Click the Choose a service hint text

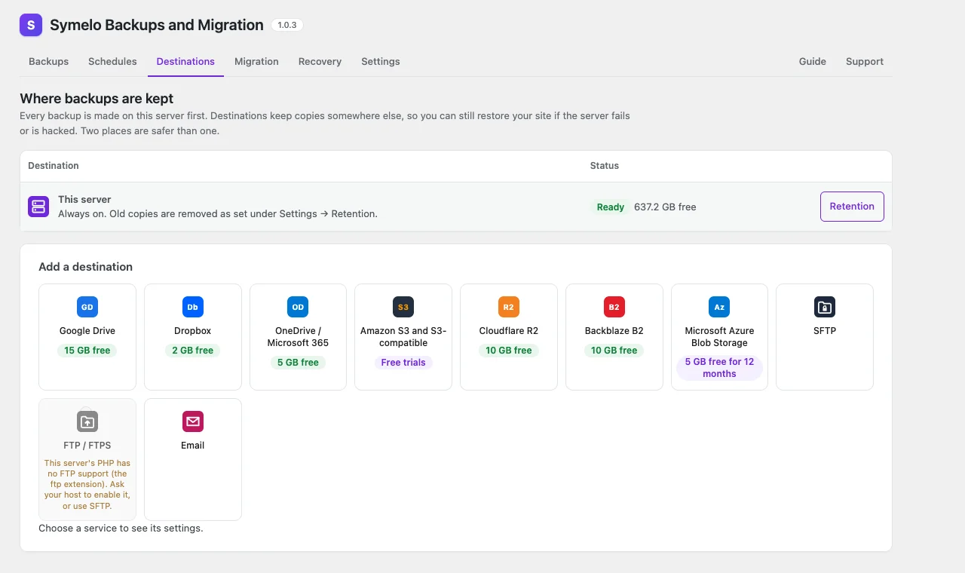[121, 529]
